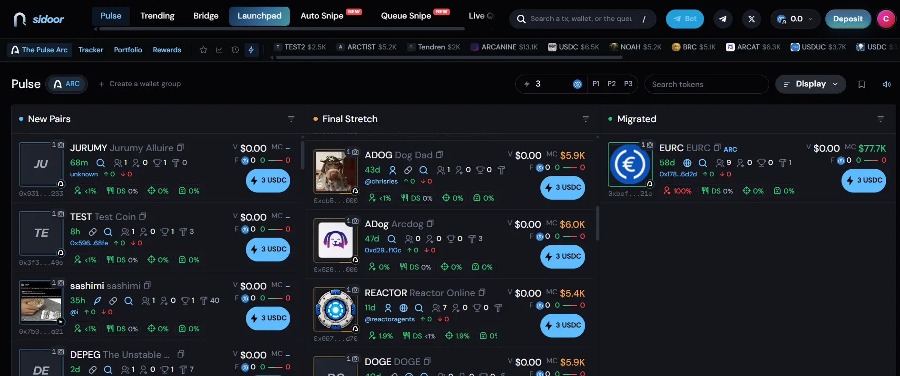The image size is (900, 376).
Task: Click Create a wallet group
Action: point(139,84)
